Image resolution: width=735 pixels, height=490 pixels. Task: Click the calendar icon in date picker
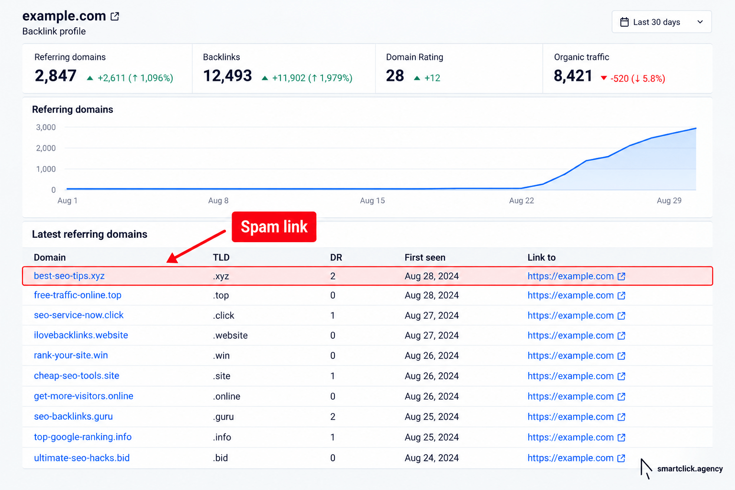coord(624,22)
